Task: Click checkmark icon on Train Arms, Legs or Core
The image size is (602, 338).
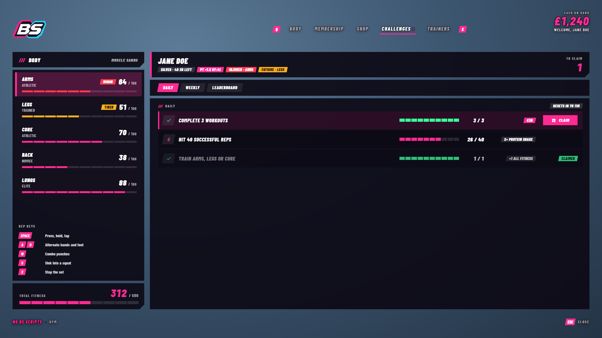Action: [x=169, y=159]
